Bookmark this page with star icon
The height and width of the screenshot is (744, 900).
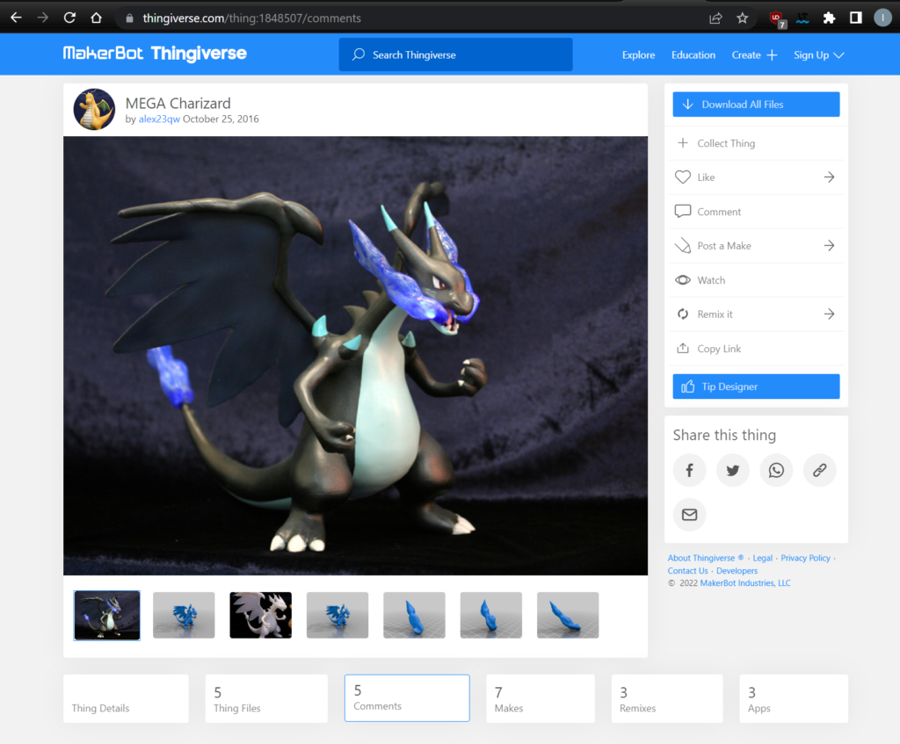coord(743,18)
